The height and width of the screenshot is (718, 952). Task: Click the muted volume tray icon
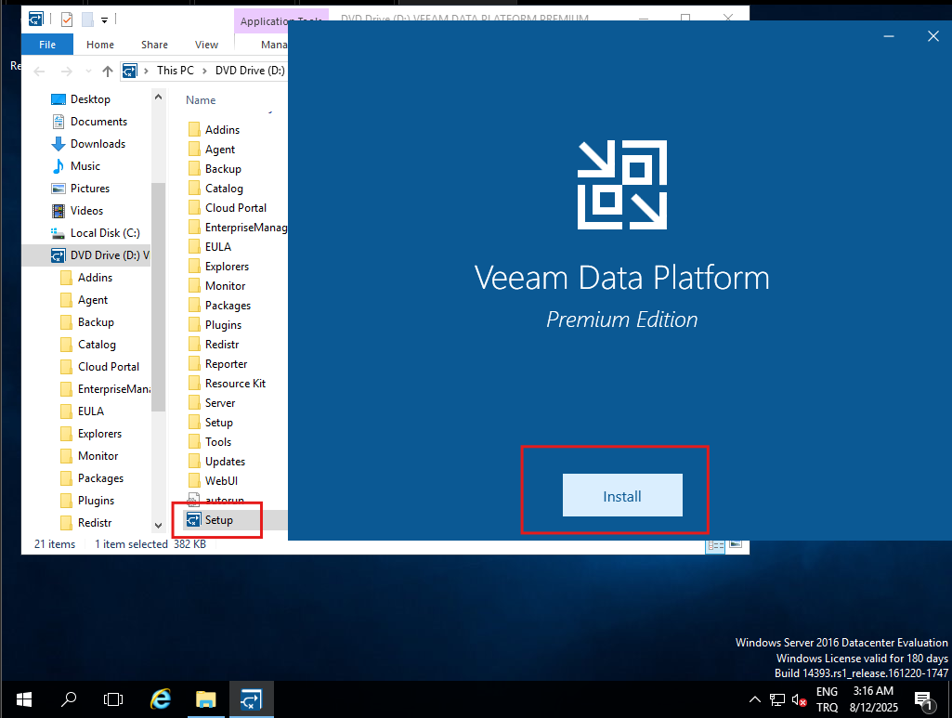coord(799,700)
